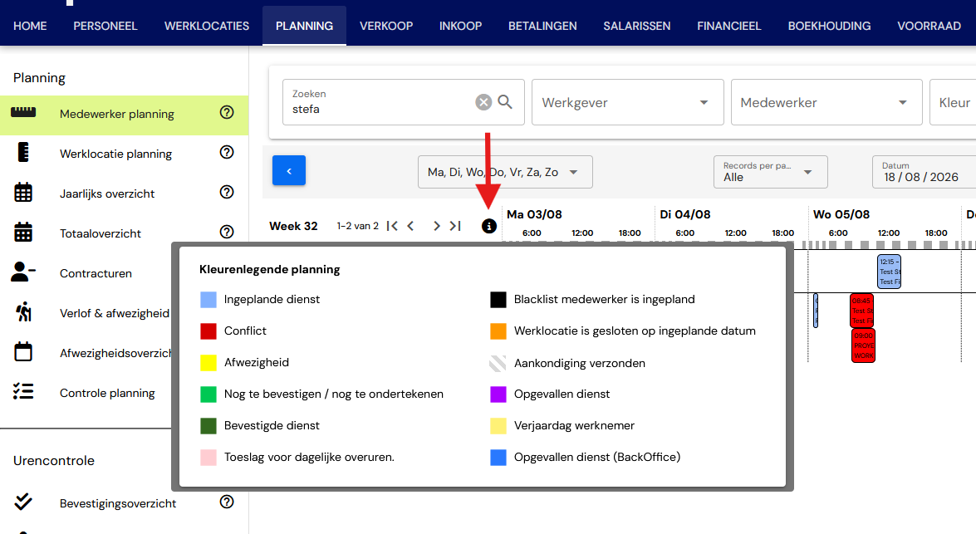
Task: Click the blue previous-week back button
Action: 289,170
